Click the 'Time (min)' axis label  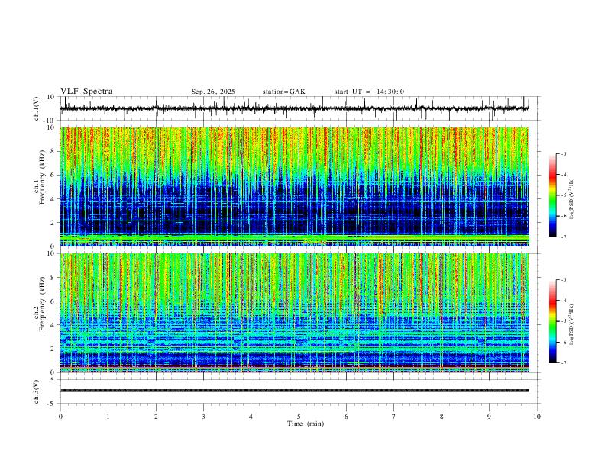(x=306, y=424)
